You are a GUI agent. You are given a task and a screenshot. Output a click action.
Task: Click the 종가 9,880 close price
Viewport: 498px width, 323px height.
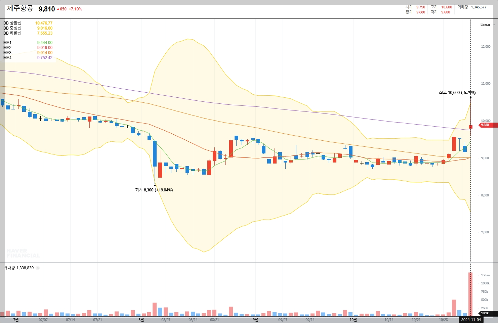pyautogui.click(x=415, y=12)
